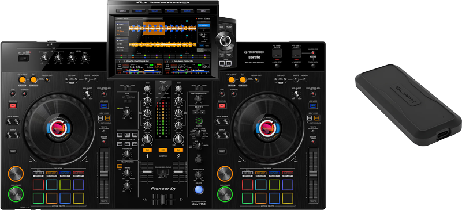Open the TAG LIST tab on touchscreen

tap(155, 11)
